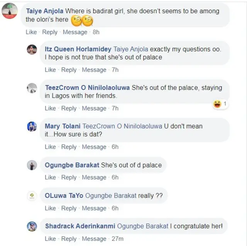
Task: Message TeezCrown O Ninilolaoluwa from comment
Action: (94, 109)
